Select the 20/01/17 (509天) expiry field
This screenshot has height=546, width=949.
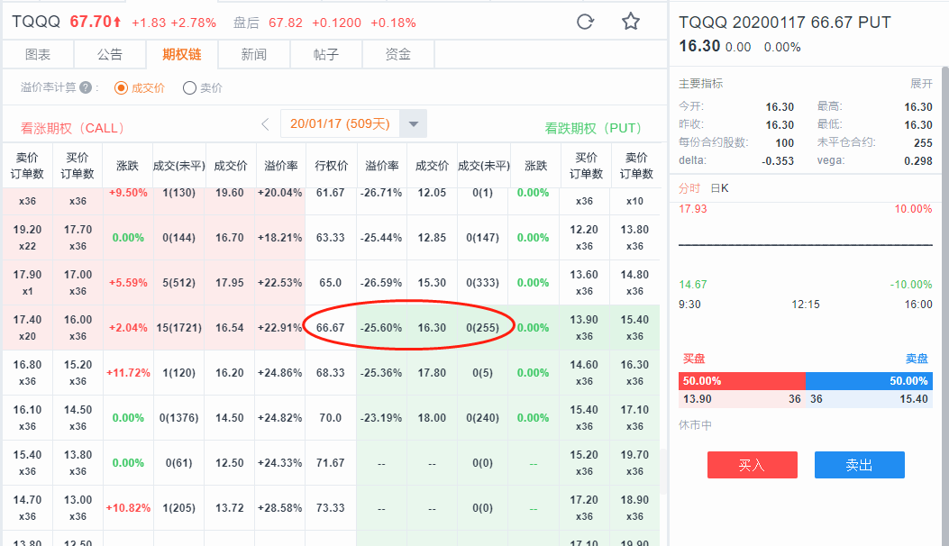point(340,124)
